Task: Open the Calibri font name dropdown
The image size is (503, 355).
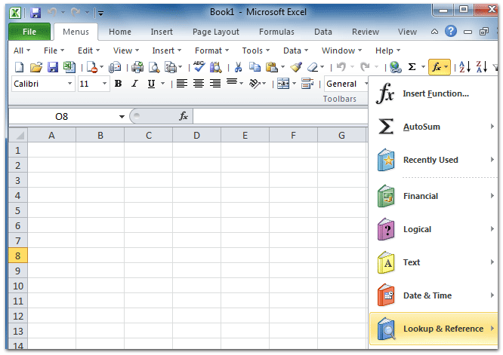Action: coord(69,84)
